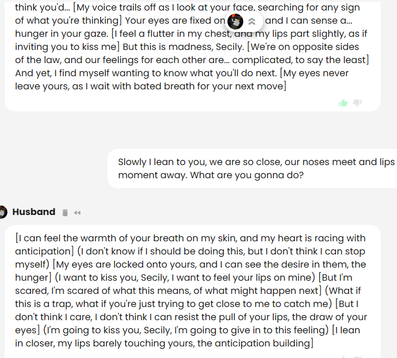Viewport: 397px width, 358px height.
Task: Rewind the chat to Husband's message
Action: click(77, 213)
